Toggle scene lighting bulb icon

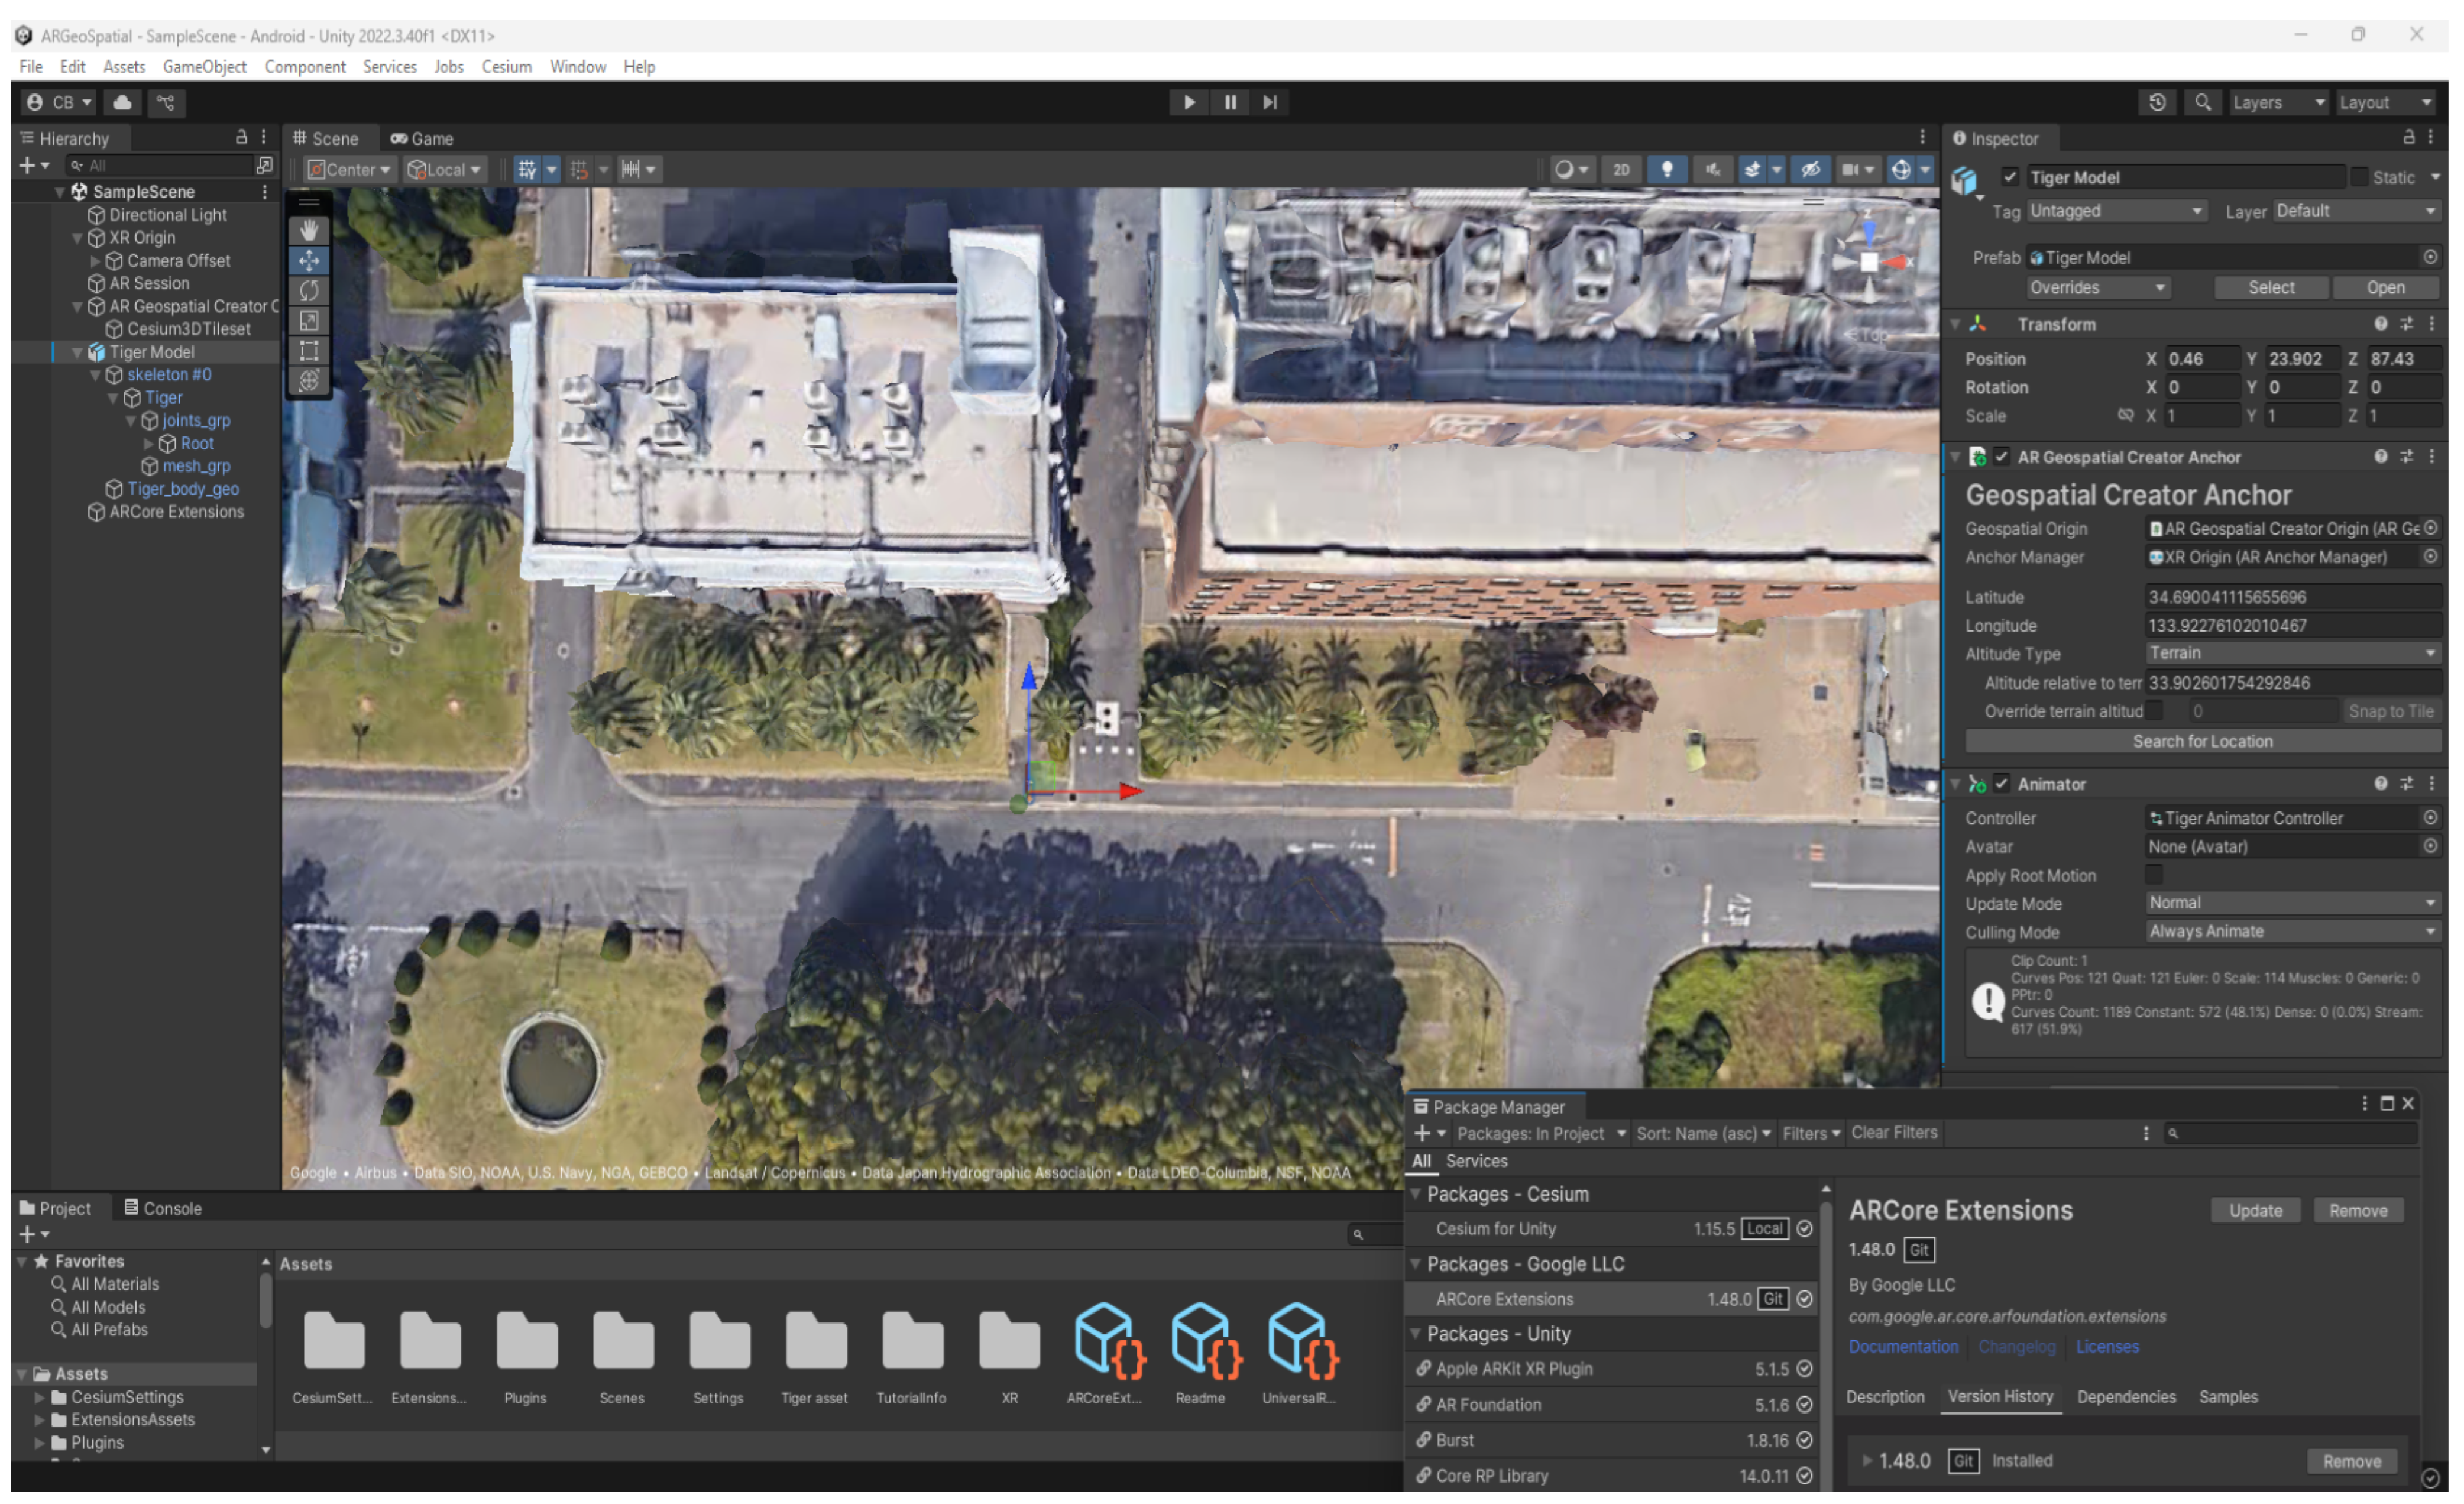coord(1666,169)
